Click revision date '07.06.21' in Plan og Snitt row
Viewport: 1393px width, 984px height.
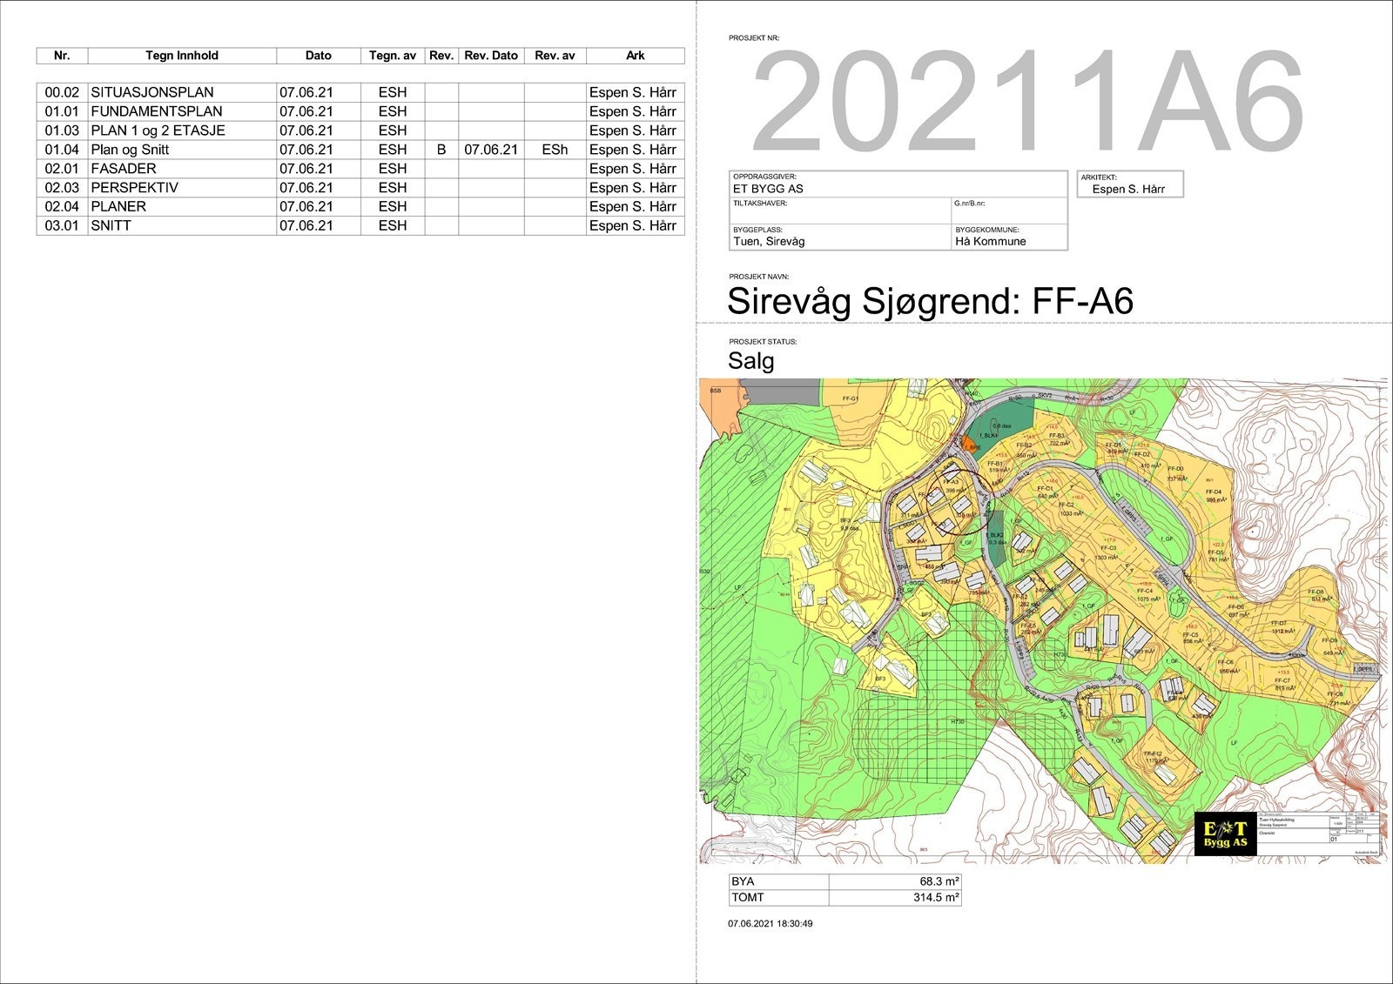click(491, 150)
